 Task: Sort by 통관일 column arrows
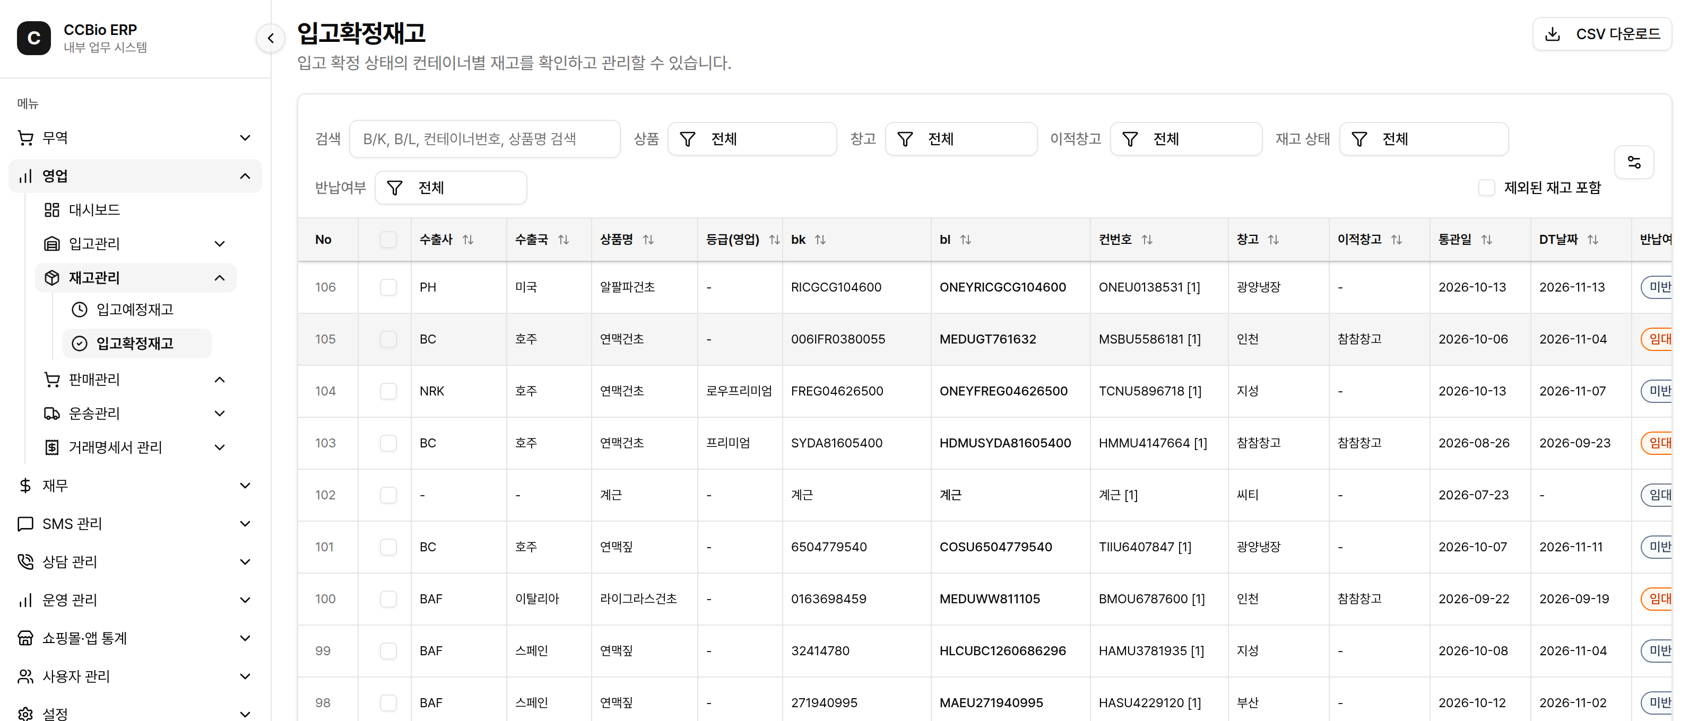click(1486, 240)
